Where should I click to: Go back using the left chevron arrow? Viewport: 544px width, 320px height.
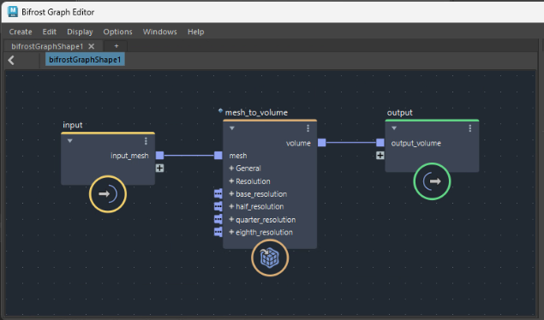11,60
